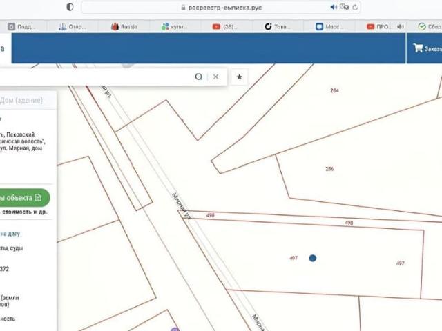Switch to the Russia browser tab
This screenshot has width=442, height=331.
124,26
